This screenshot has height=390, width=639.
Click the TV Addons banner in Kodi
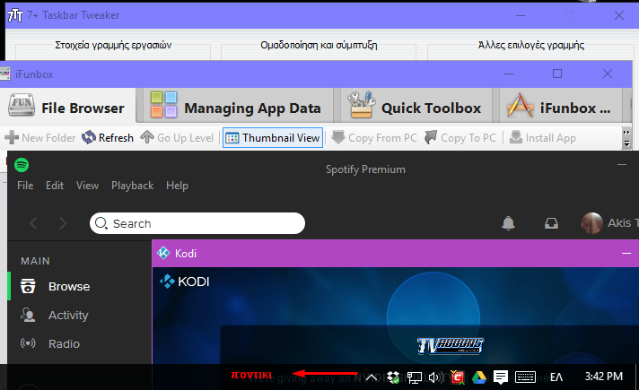pos(450,346)
